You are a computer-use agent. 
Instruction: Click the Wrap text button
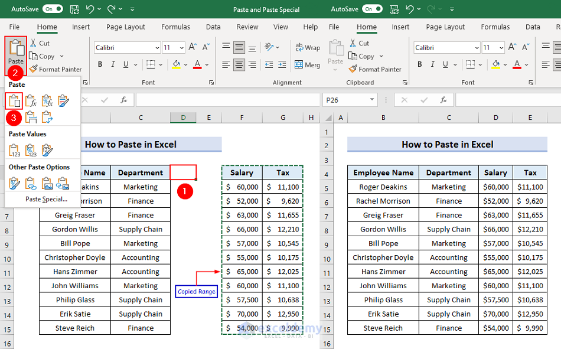(308, 48)
